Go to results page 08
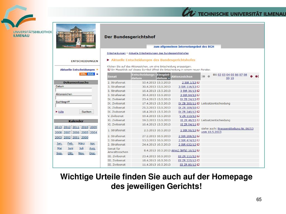 245,75
